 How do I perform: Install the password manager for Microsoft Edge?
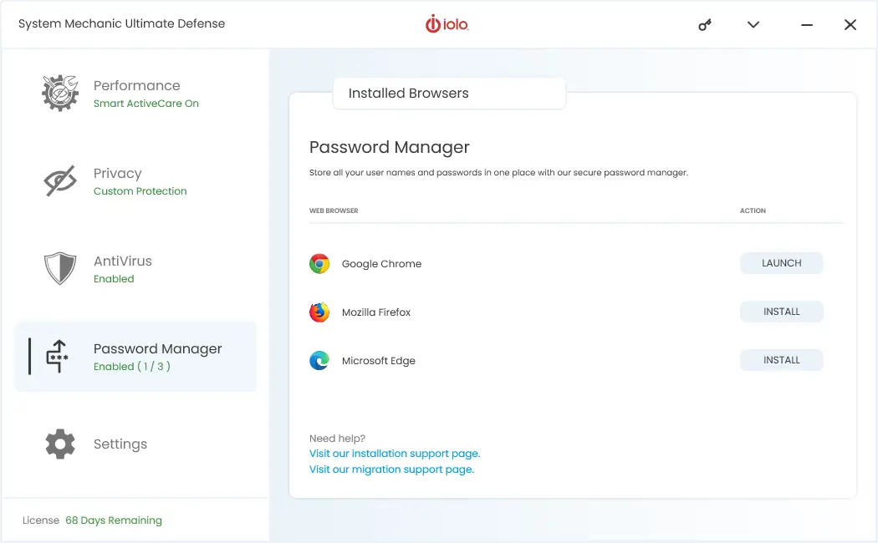click(x=781, y=360)
